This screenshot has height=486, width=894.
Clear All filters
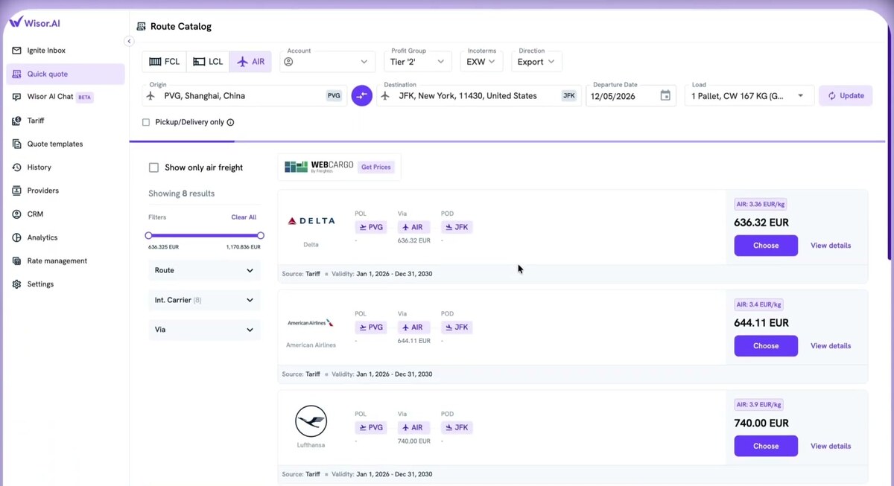coord(244,217)
